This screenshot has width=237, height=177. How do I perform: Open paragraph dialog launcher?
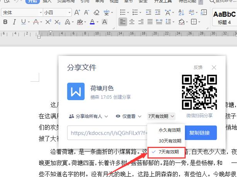point(208,28)
